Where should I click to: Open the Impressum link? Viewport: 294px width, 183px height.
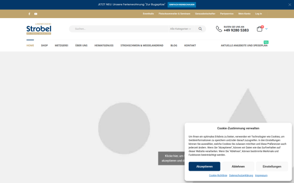[x=261, y=175]
